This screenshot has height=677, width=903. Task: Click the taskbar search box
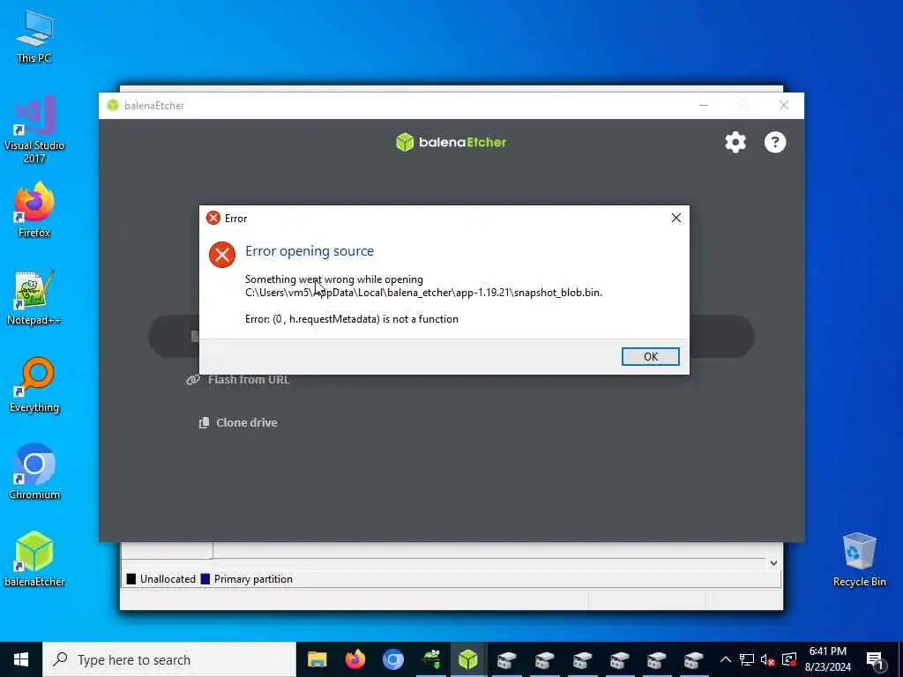click(169, 659)
